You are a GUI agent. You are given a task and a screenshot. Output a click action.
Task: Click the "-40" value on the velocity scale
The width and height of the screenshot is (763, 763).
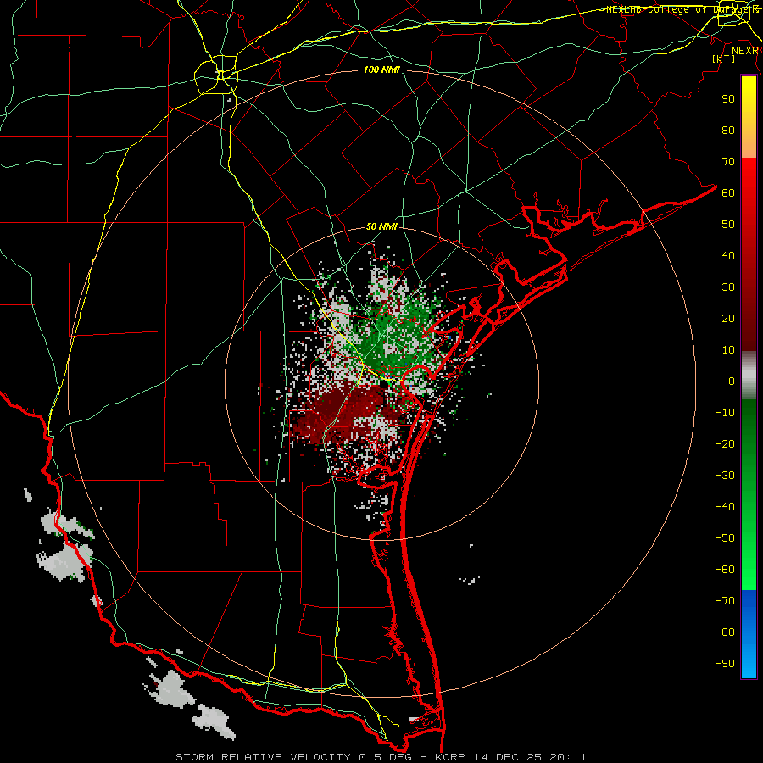(725, 507)
